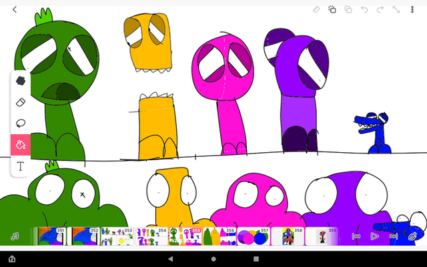The image size is (427, 267).
Task: Select the Brush tool
Action: [21, 81]
